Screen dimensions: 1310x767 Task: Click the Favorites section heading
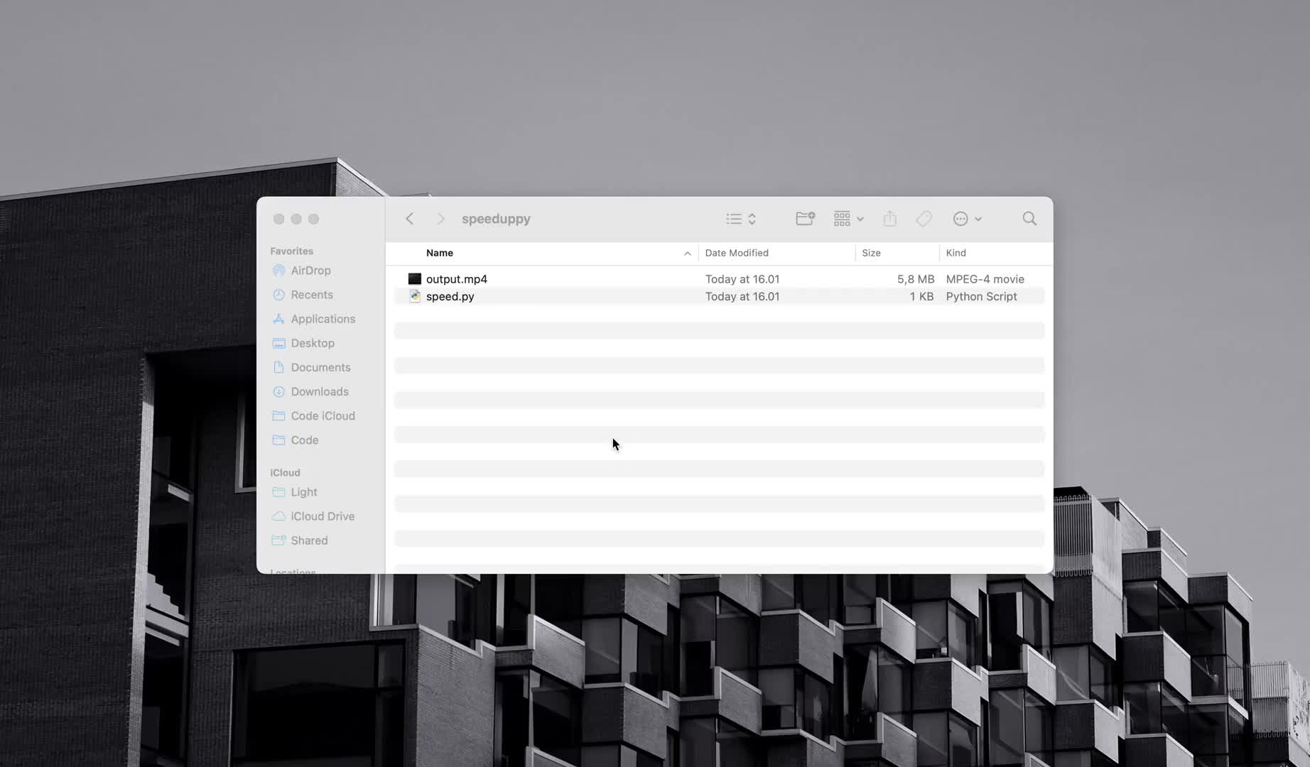(x=291, y=251)
